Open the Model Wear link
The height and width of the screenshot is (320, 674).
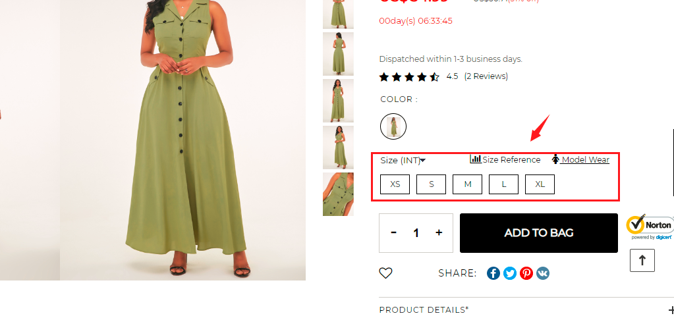tap(584, 159)
